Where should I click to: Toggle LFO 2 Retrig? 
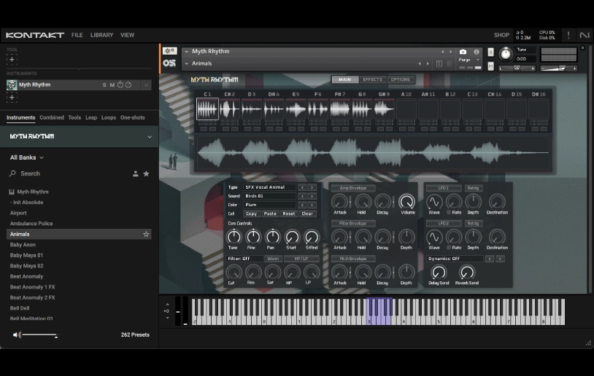473,223
